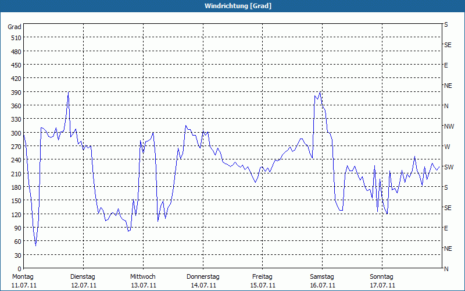Screen dimensions: 465x291
Task: Click the 270 degree axis label
Action: (17, 147)
